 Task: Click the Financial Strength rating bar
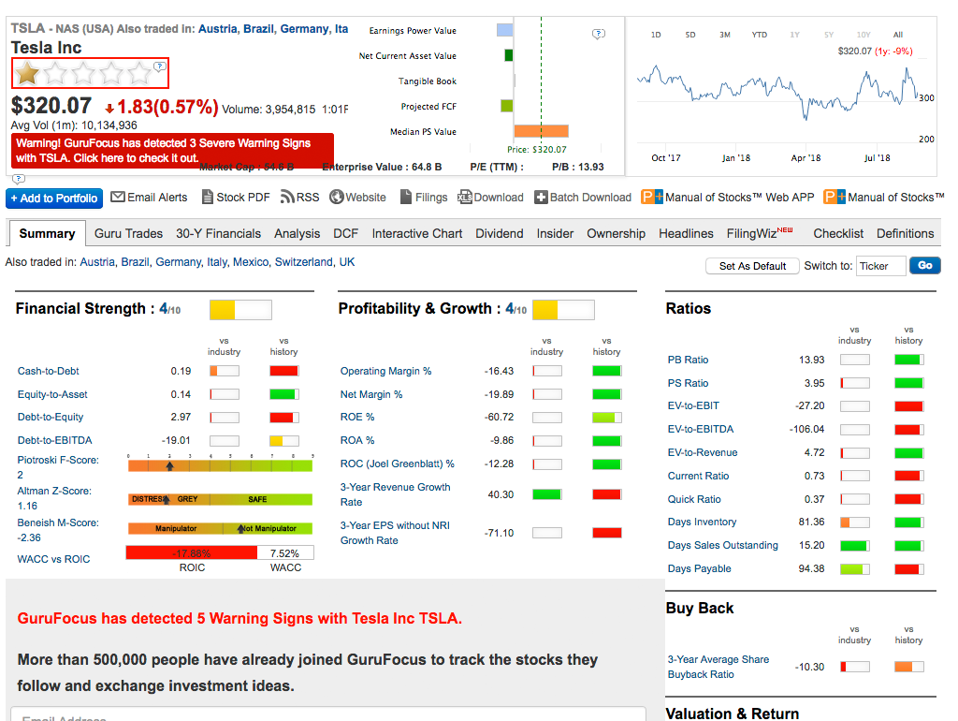(240, 310)
